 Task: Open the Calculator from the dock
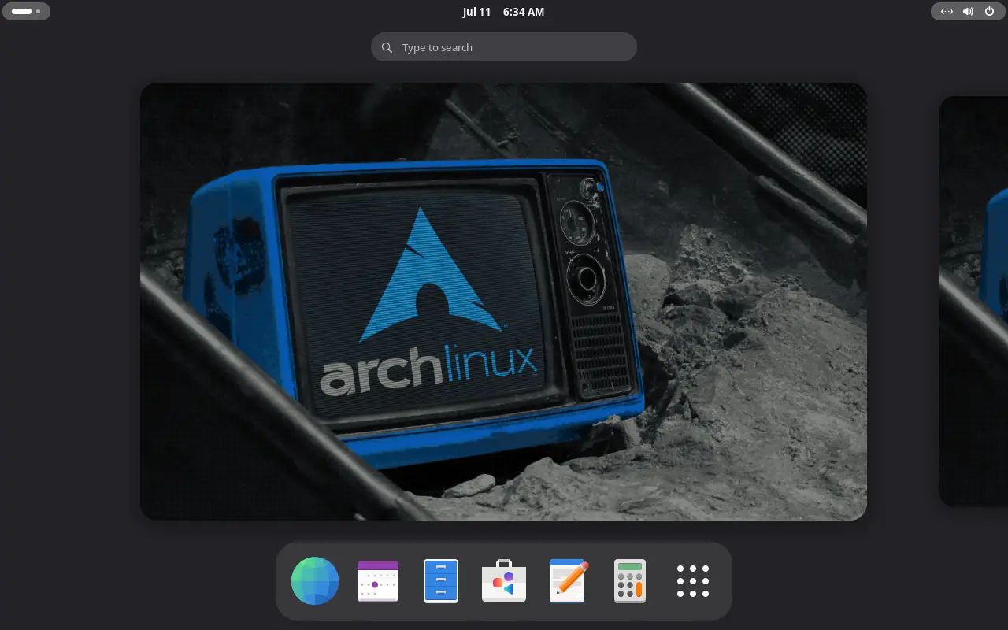tap(630, 581)
